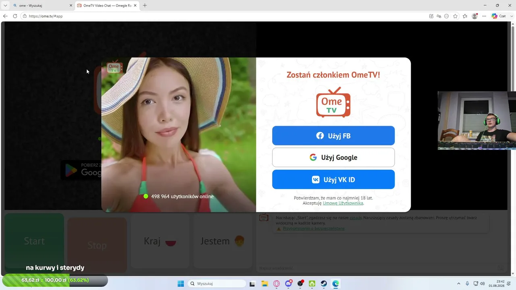This screenshot has width=516, height=290.
Task: Reload the OmeTV page
Action: [x=15, y=16]
